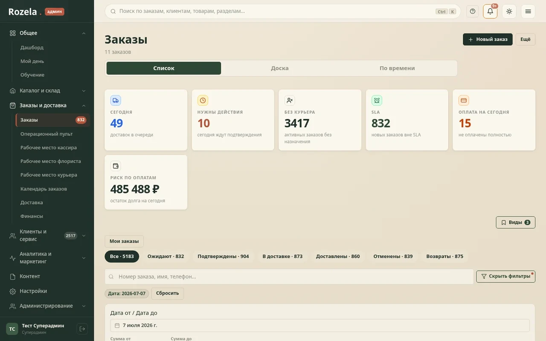Open the help question-mark icon
The width and height of the screenshot is (546, 341).
[x=472, y=12]
